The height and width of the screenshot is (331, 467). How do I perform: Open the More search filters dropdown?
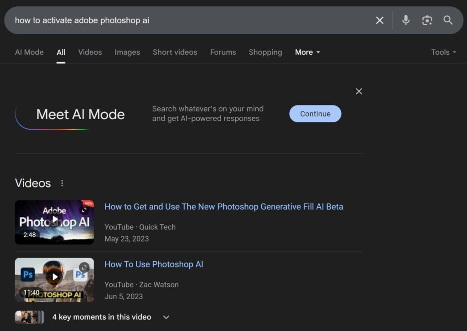(x=307, y=52)
